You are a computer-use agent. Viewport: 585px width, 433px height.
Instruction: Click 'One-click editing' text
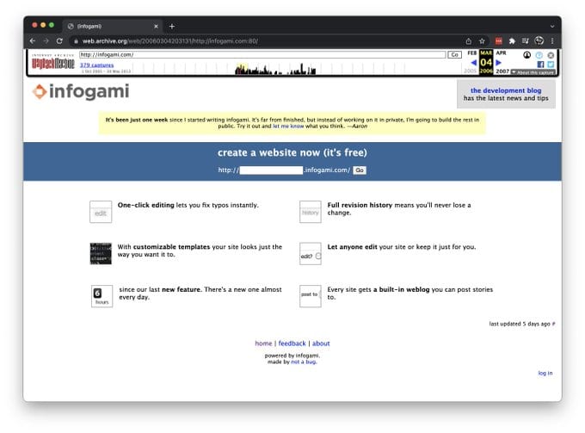146,205
